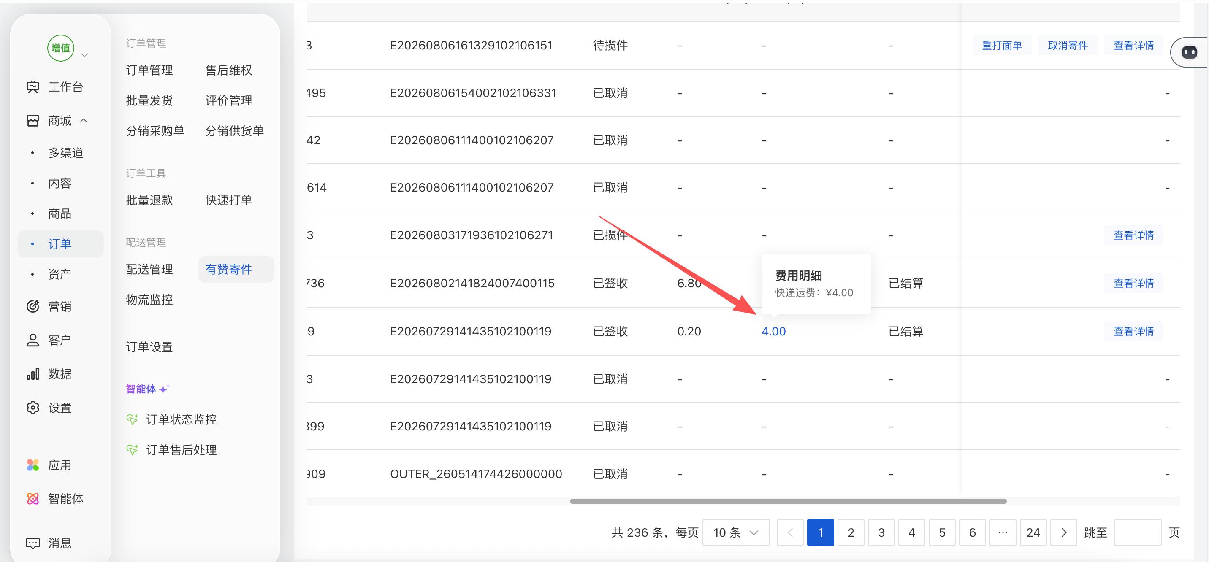
Task: Open 内容 in the sidebar
Action: [x=60, y=183]
